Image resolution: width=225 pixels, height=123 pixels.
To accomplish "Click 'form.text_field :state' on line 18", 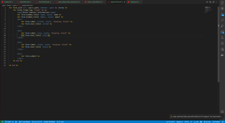I will tap(37, 47).
